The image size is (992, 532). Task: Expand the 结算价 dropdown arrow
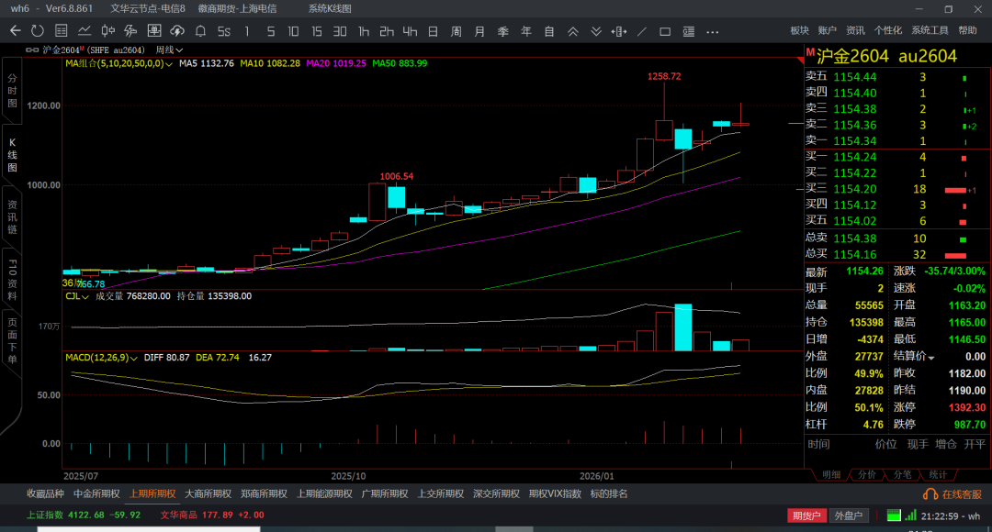point(930,357)
